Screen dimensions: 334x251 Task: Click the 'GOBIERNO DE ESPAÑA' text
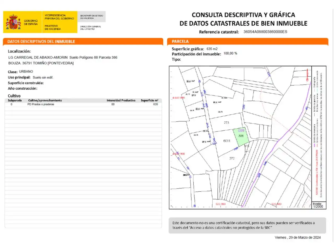coord(31,22)
